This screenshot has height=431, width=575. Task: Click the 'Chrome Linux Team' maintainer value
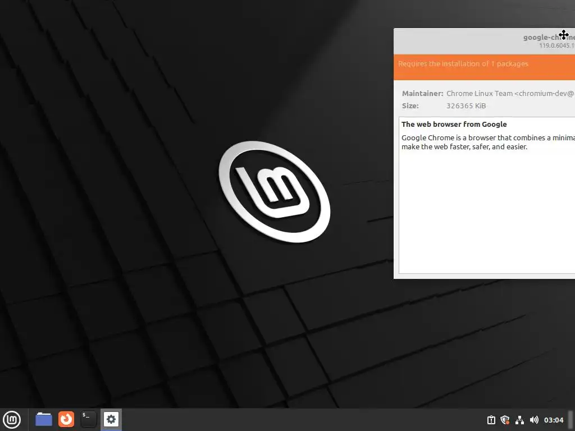[510, 94]
